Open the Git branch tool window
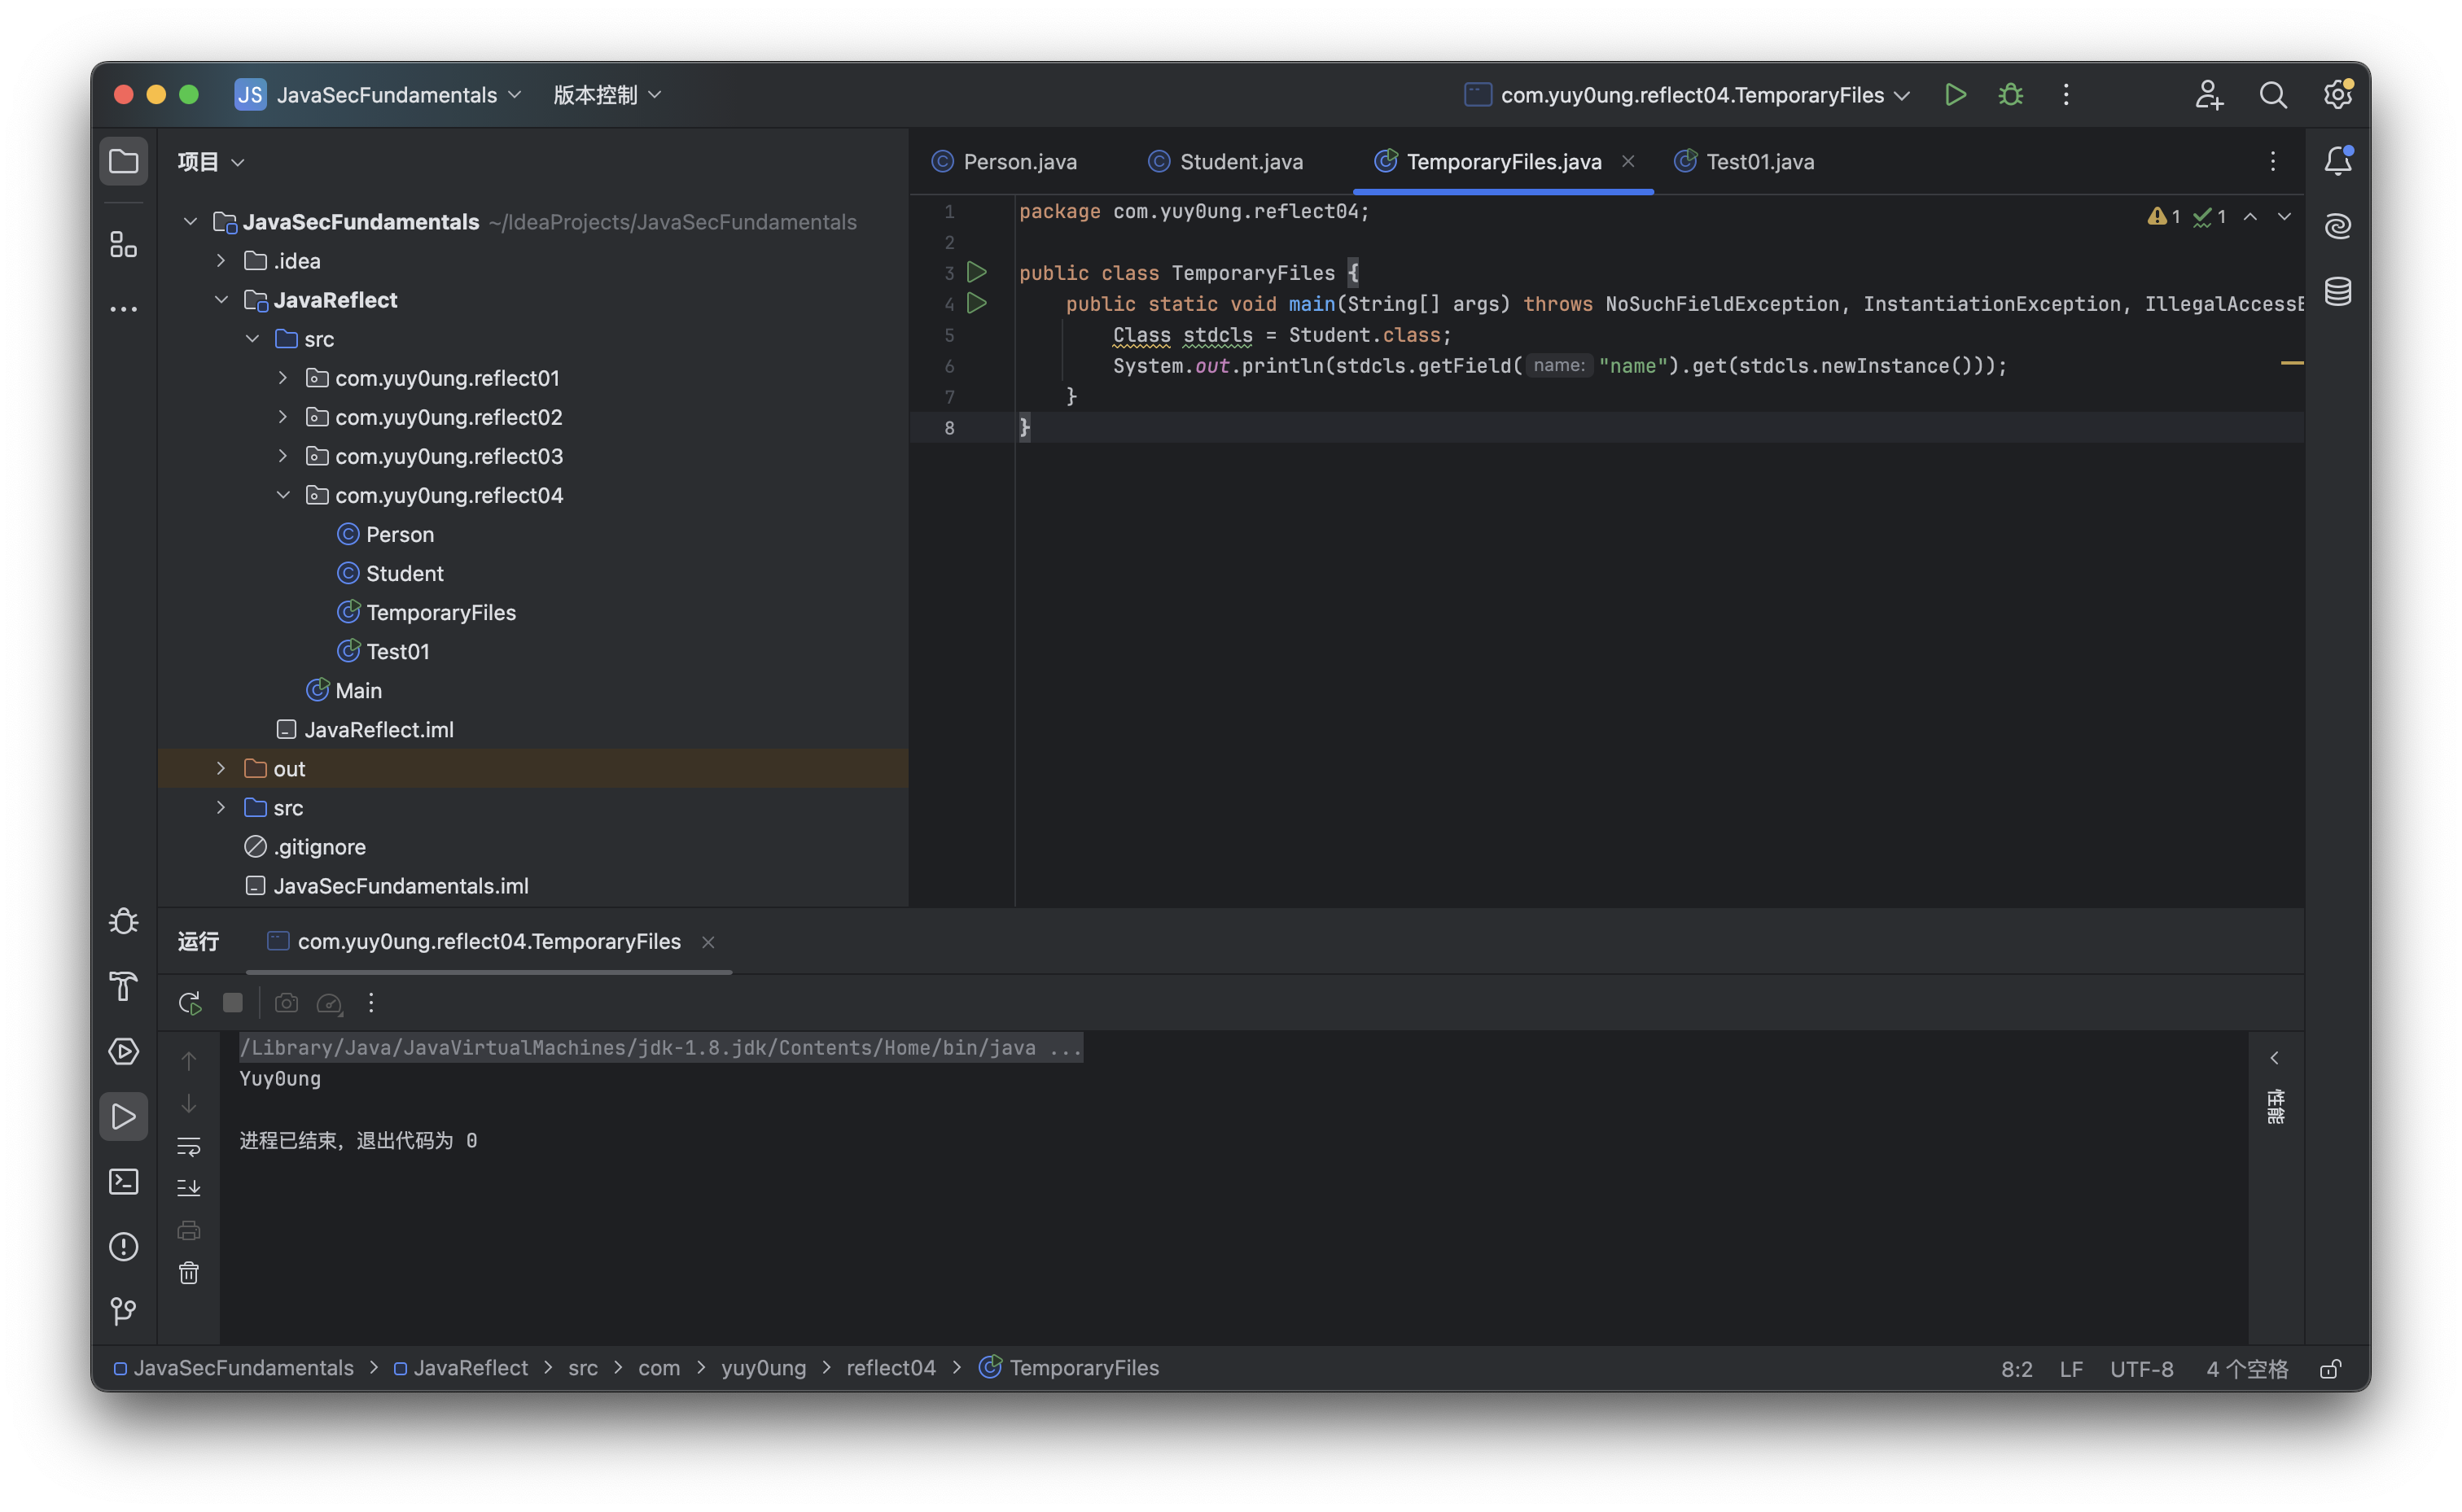The width and height of the screenshot is (2462, 1512). coord(123,1311)
